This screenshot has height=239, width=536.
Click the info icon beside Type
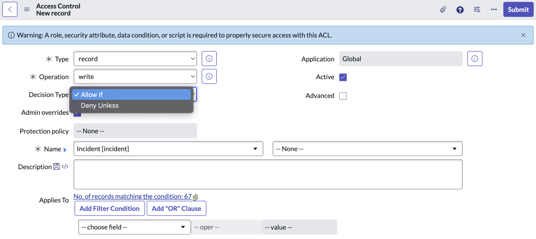pos(209,58)
